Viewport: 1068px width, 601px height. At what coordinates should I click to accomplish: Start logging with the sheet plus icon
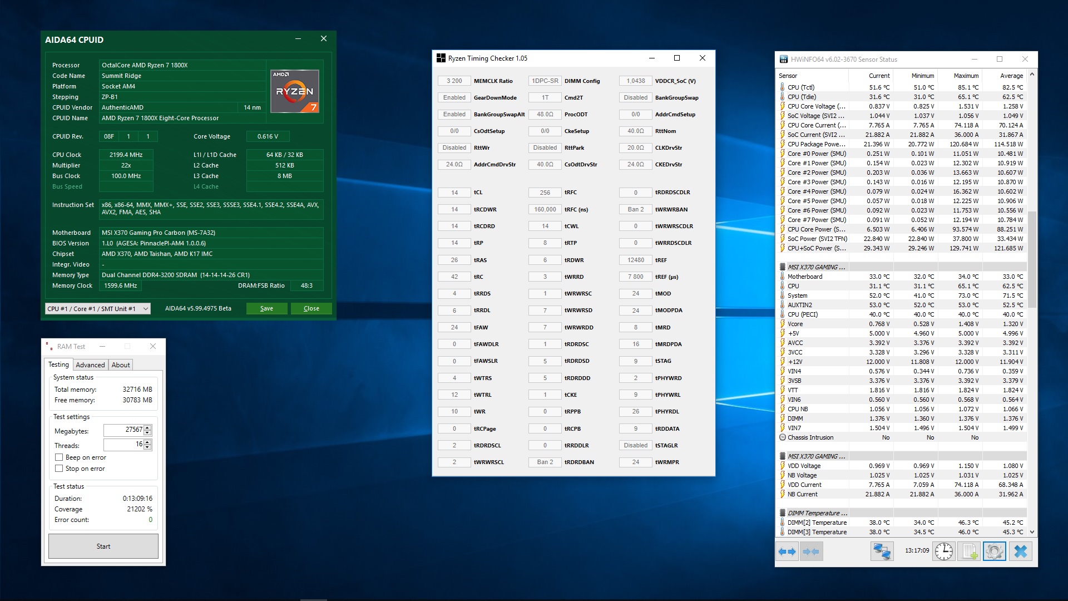tap(970, 551)
